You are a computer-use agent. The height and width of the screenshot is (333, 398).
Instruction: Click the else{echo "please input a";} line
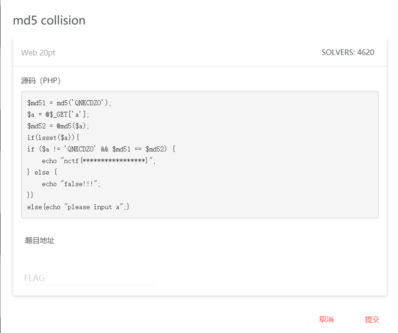[x=78, y=207]
